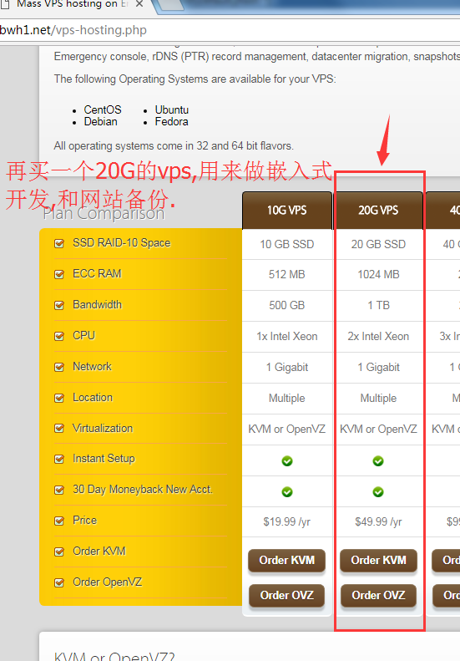Click the Order OpenVZ row checkmark icon

[59, 582]
